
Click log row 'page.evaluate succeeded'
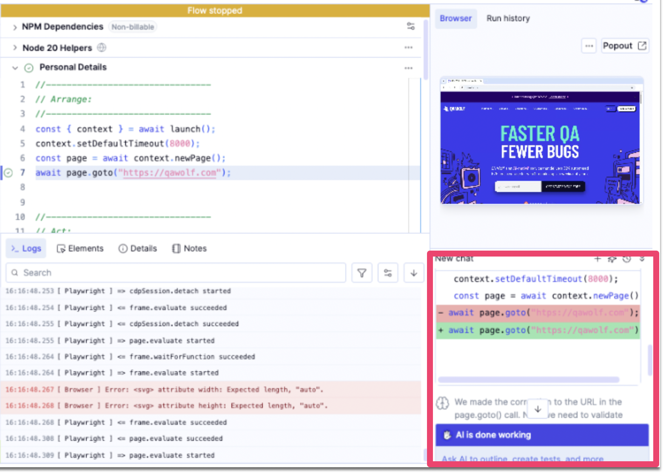(211, 438)
